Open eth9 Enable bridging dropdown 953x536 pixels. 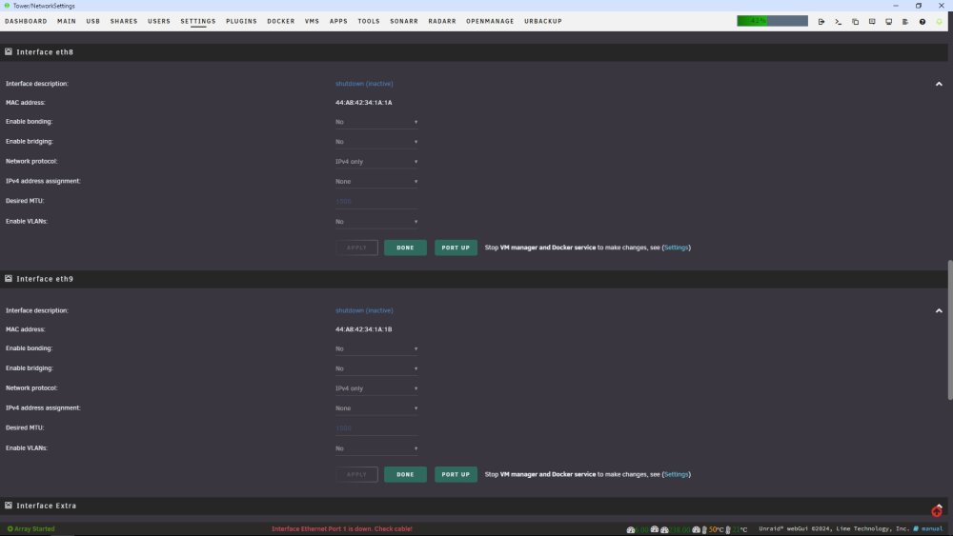(x=376, y=368)
